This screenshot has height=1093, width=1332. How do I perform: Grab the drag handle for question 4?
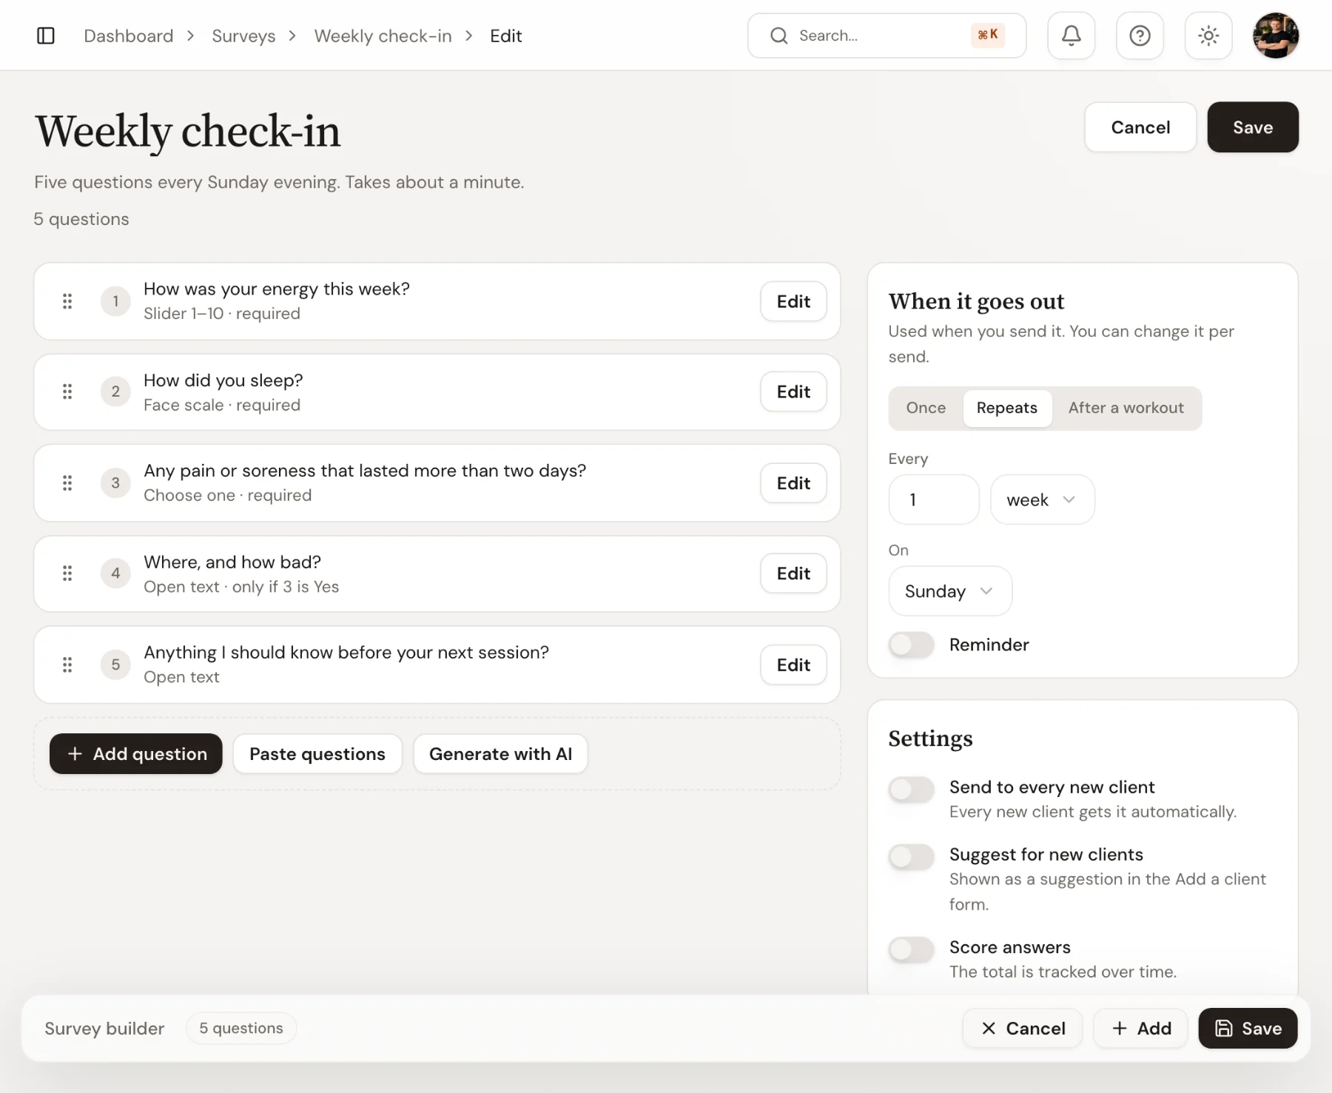coord(67,574)
